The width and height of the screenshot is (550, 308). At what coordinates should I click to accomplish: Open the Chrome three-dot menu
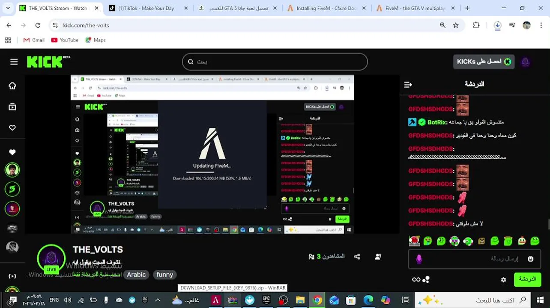point(541,25)
